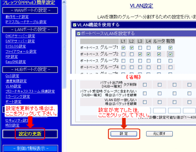The image size is (196, 152).
Task: Open 制御/情報表示 section header
Action: (31, 149)
